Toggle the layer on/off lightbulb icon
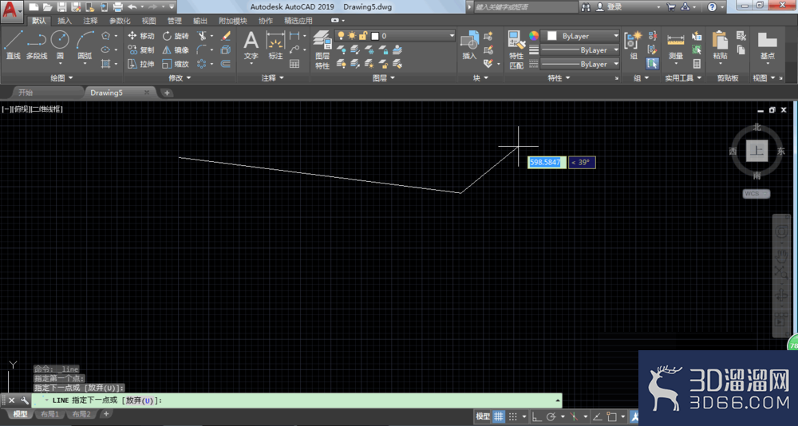This screenshot has height=426, width=798. 341,36
